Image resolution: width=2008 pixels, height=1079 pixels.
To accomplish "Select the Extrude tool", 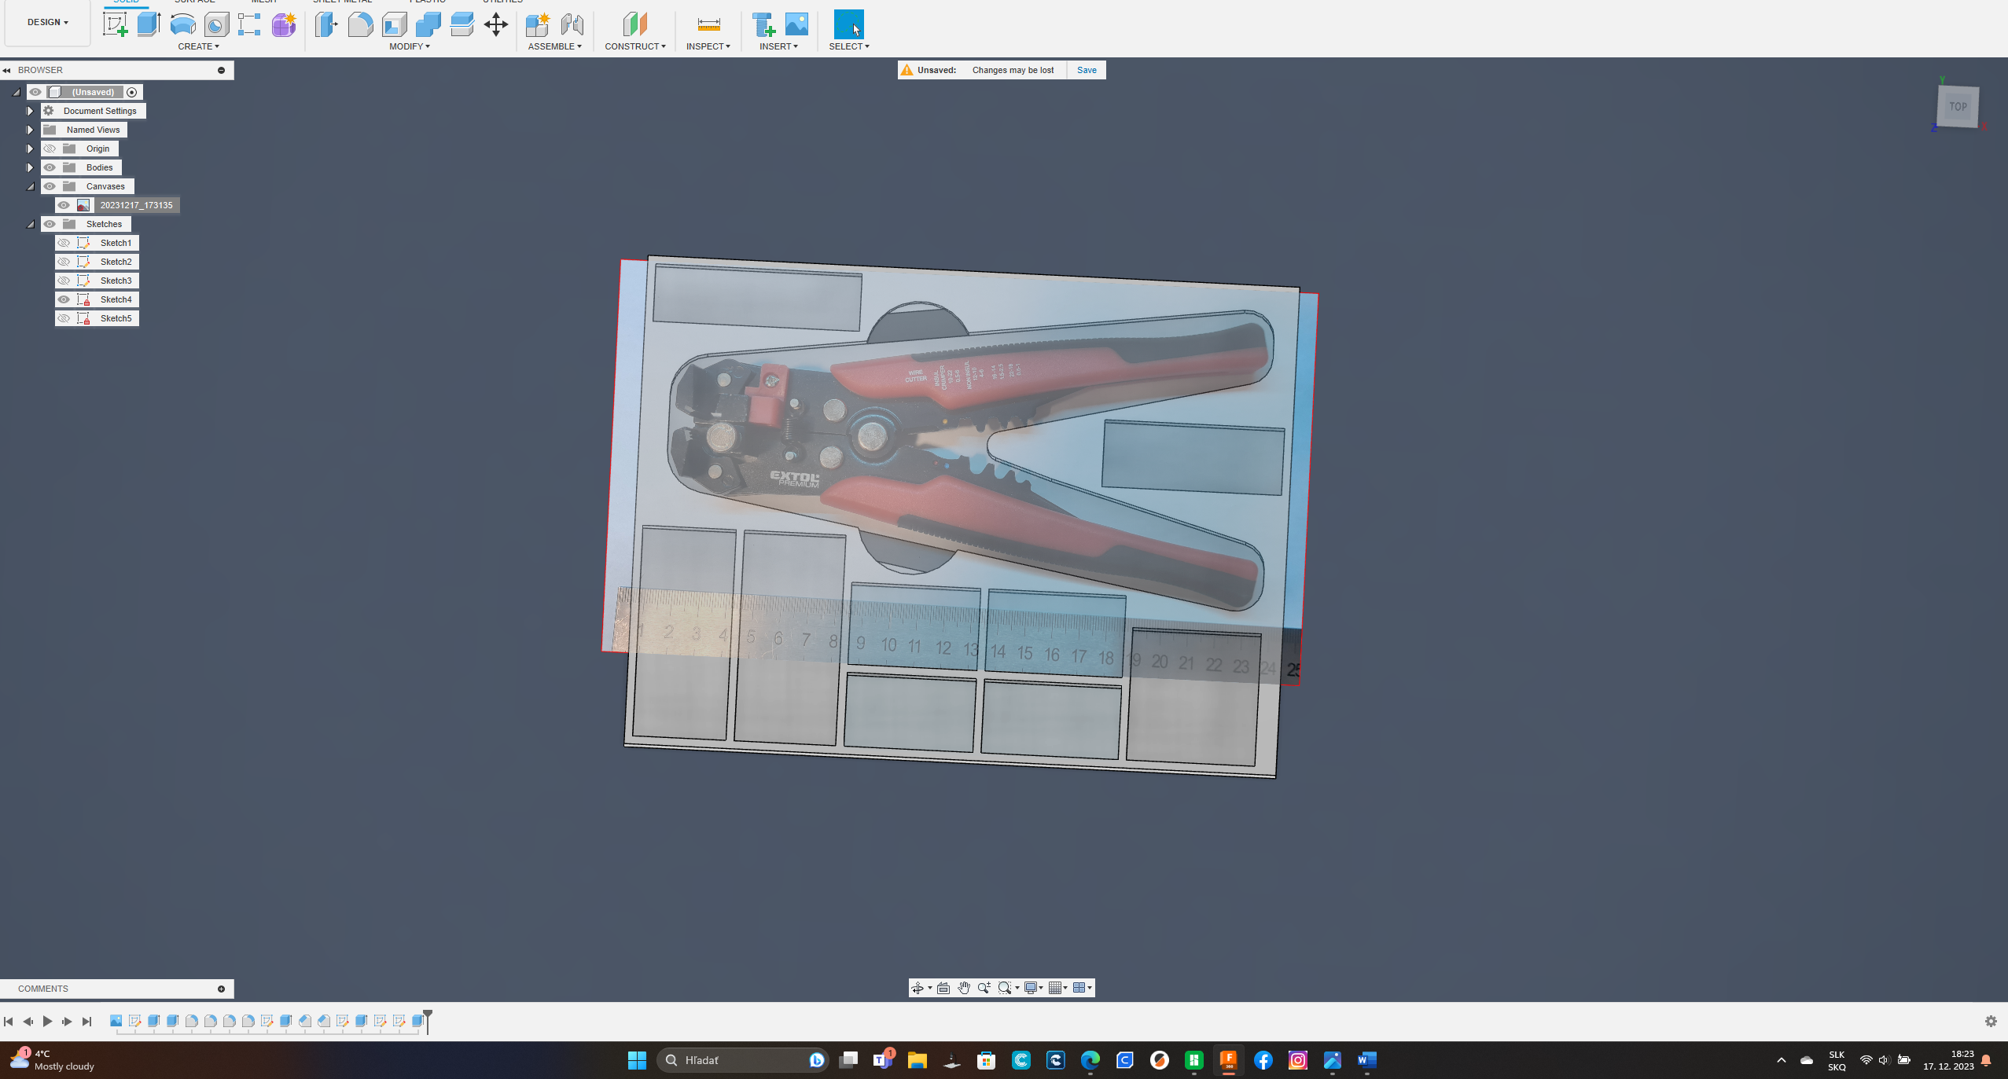I will [149, 24].
